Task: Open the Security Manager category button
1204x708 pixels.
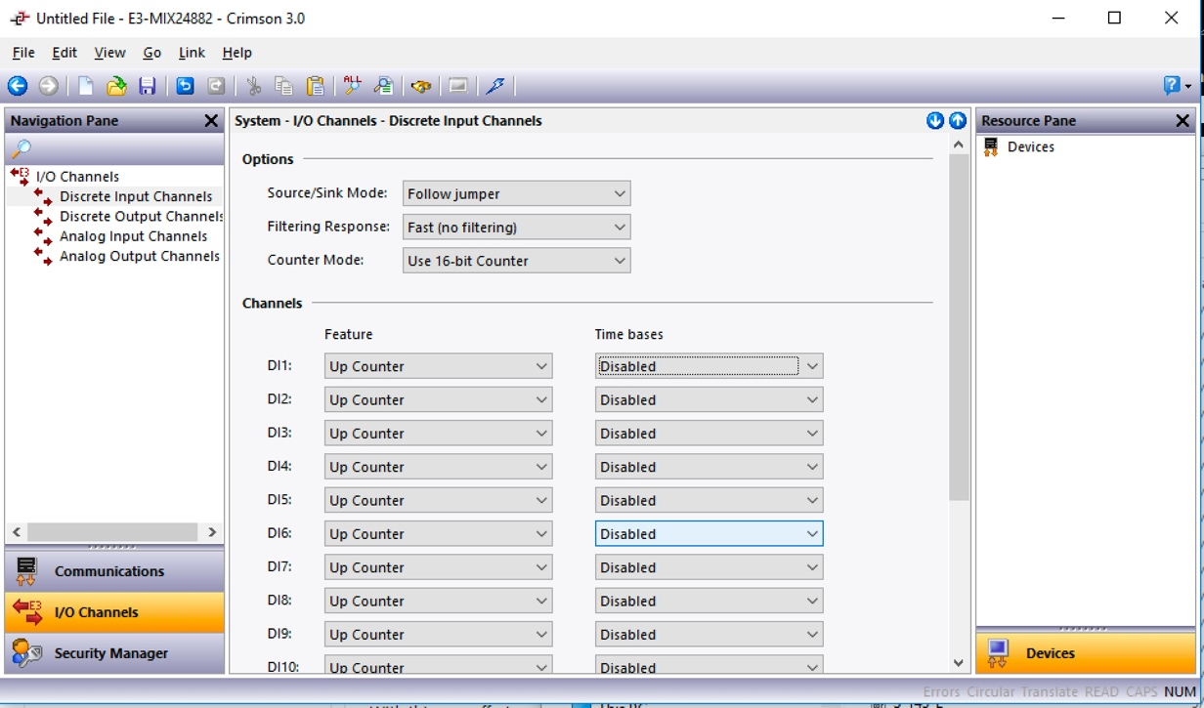Action: tap(114, 653)
